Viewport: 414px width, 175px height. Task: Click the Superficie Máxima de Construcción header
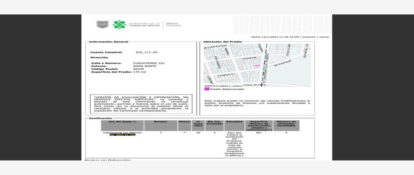coord(259,125)
